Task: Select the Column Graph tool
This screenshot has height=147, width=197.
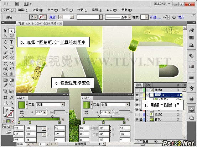Action: [11, 91]
